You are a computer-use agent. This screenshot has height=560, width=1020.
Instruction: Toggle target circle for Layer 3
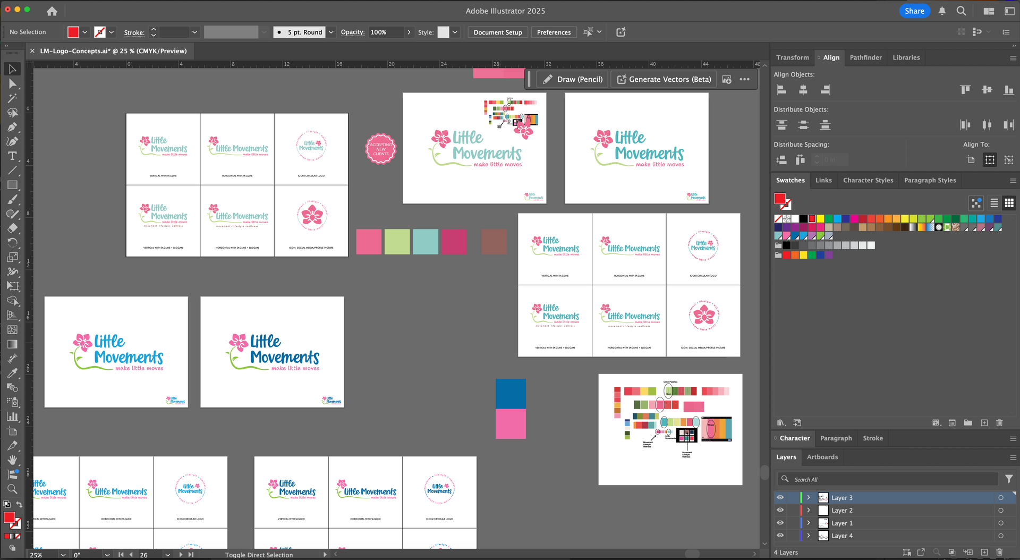click(1001, 498)
